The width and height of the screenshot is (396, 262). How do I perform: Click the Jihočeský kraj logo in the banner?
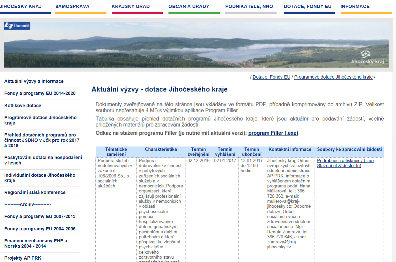[367, 58]
